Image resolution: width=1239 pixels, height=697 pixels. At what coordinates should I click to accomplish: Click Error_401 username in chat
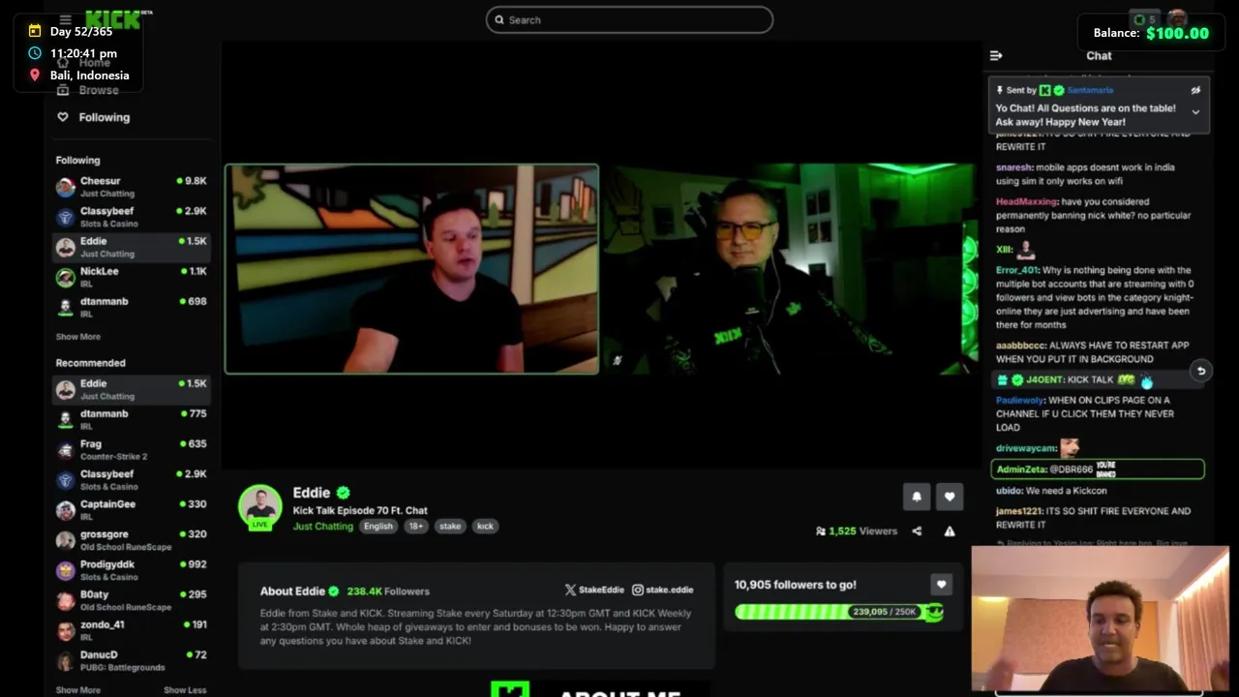[x=1019, y=271]
